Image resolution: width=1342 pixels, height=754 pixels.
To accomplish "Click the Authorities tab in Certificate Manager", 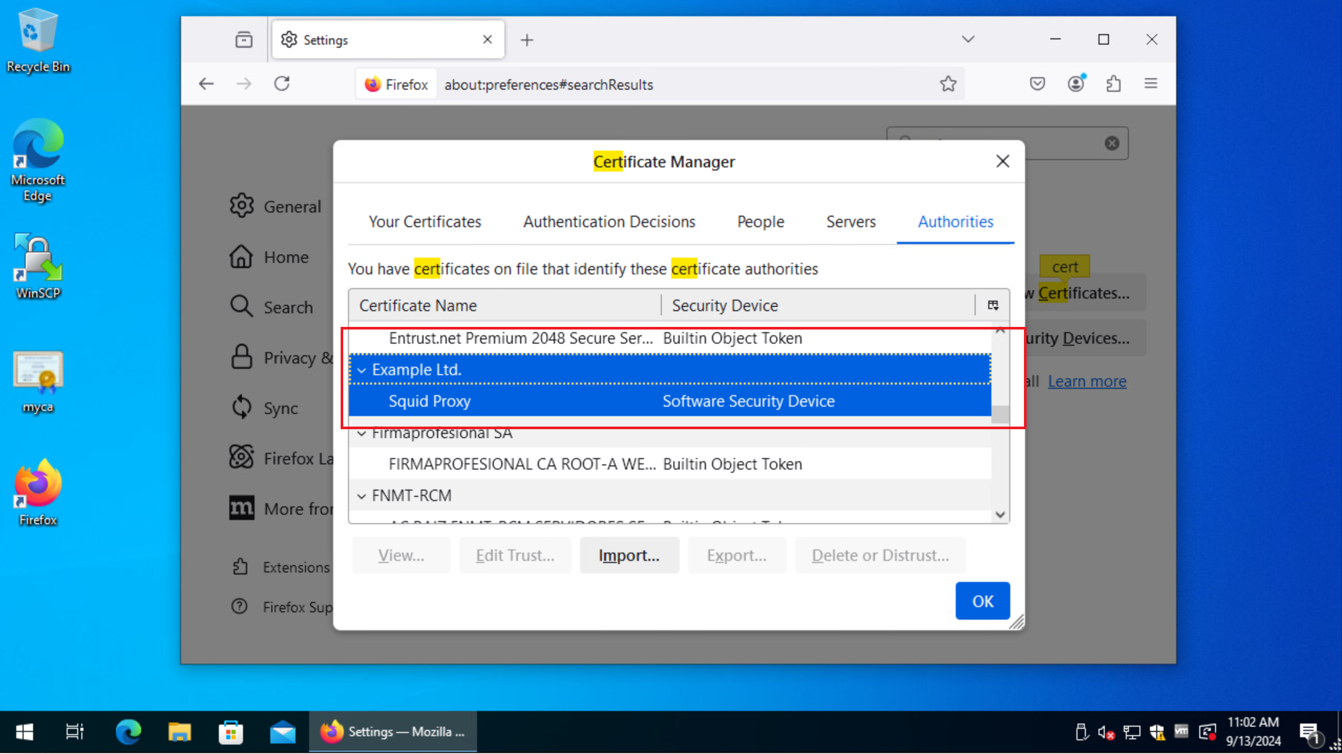I will click(956, 221).
